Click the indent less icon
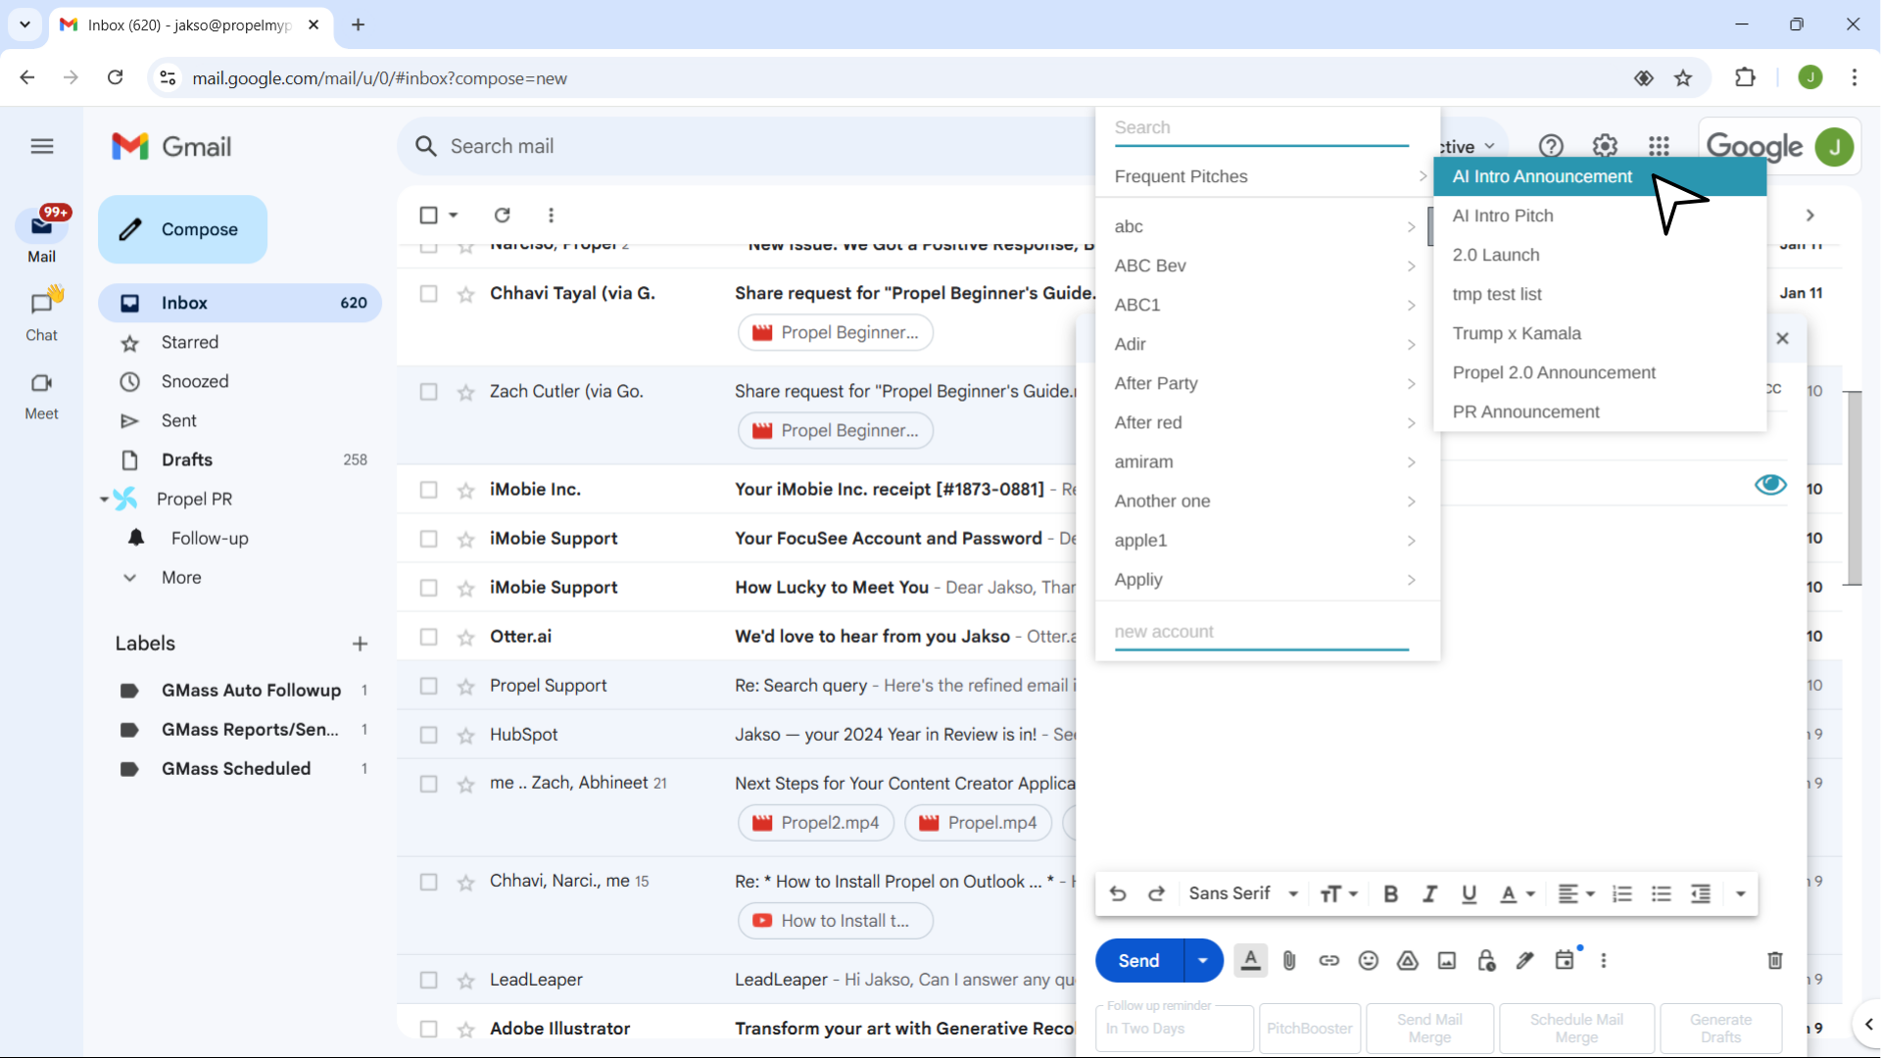The height and width of the screenshot is (1058, 1881). tap(1701, 893)
